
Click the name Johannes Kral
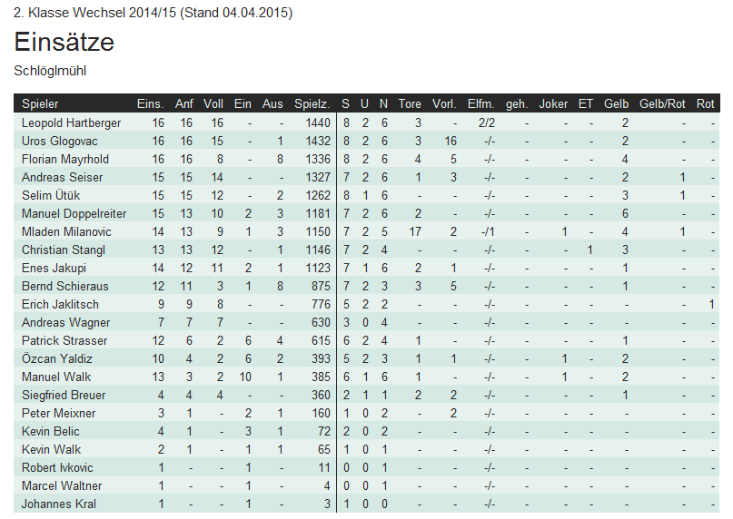tap(57, 504)
